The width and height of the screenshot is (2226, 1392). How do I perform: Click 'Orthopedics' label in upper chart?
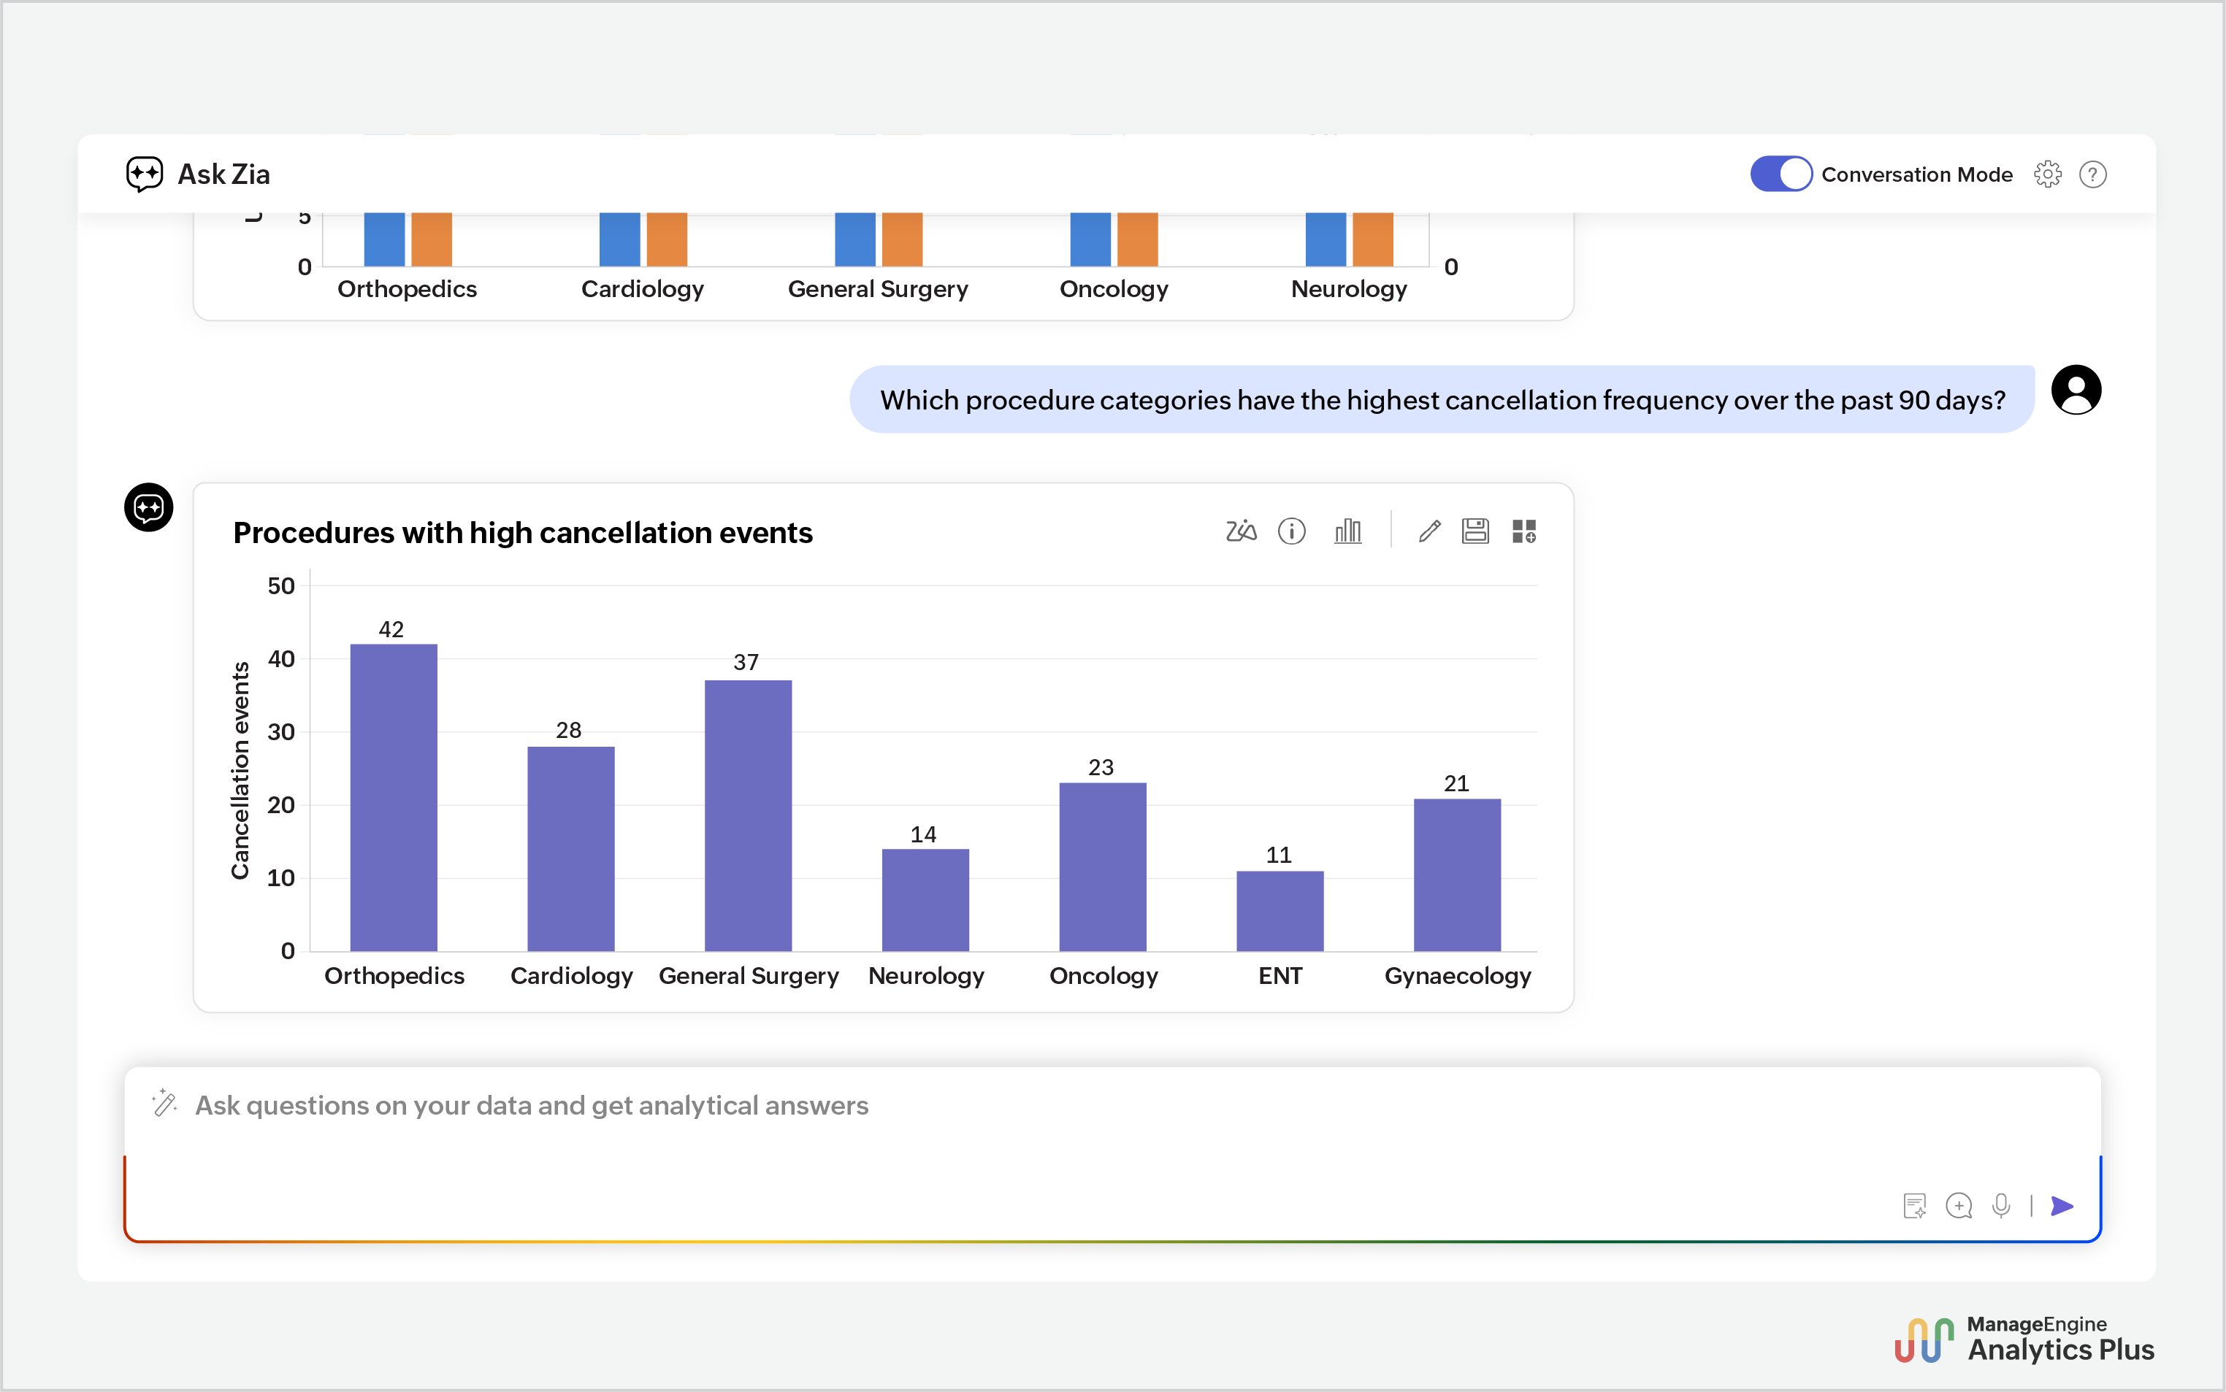coord(407,289)
